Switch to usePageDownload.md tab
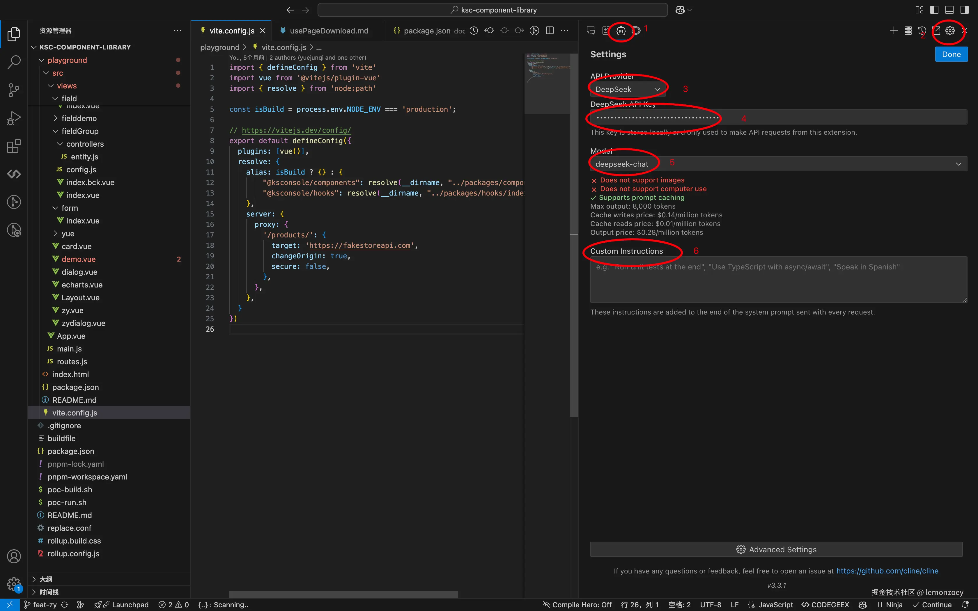This screenshot has width=978, height=611. pos(329,31)
